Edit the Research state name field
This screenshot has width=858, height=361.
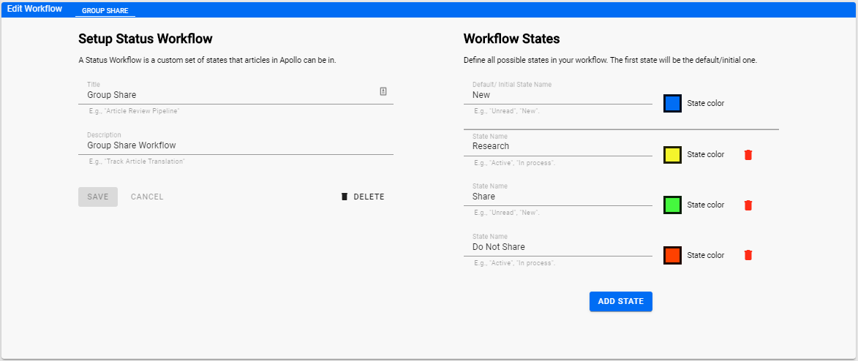[557, 146]
